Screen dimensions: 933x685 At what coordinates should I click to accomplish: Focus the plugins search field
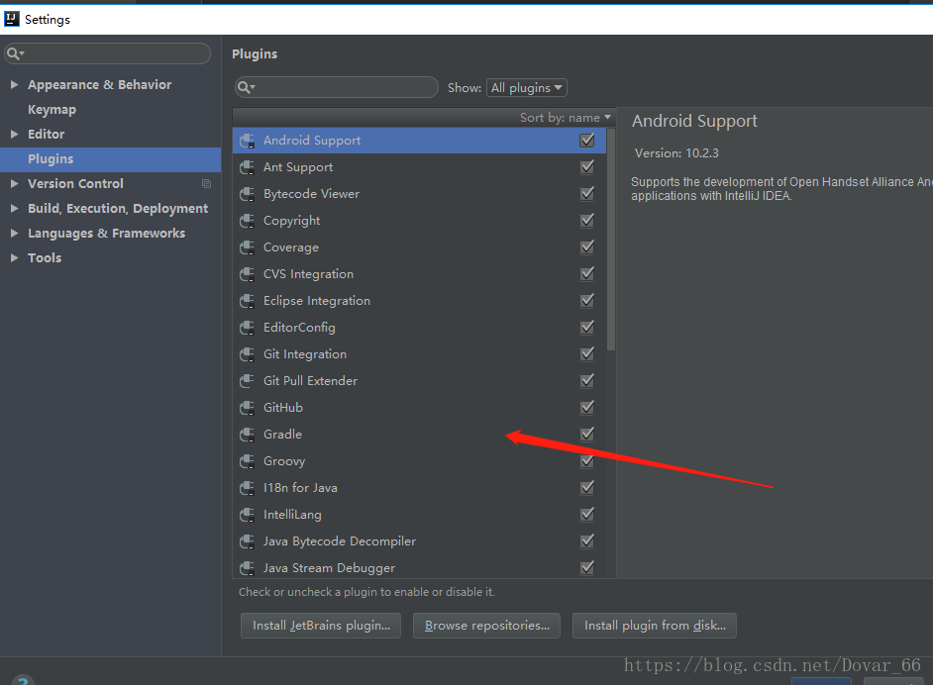337,87
